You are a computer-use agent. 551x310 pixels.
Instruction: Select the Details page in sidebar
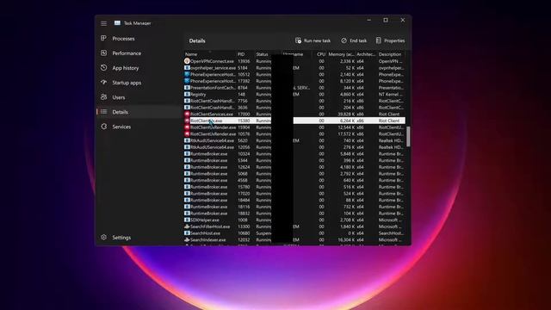pos(120,112)
